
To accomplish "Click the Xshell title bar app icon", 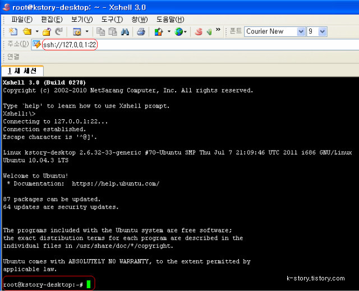I will (x=6, y=7).
